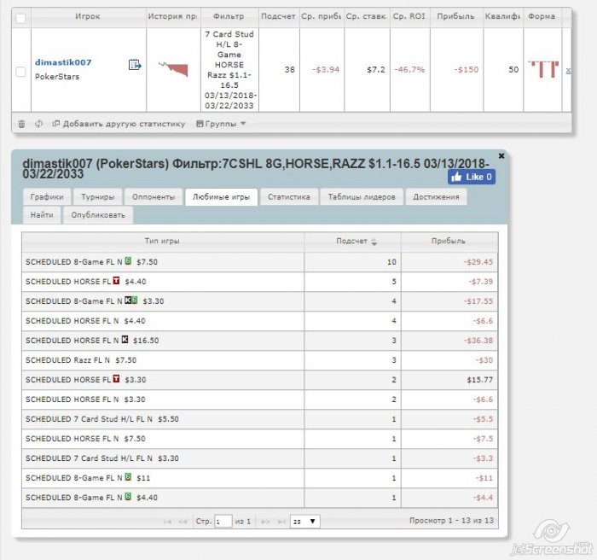Open the Опубликовать tab
This screenshot has height=560, width=597.
tap(98, 215)
